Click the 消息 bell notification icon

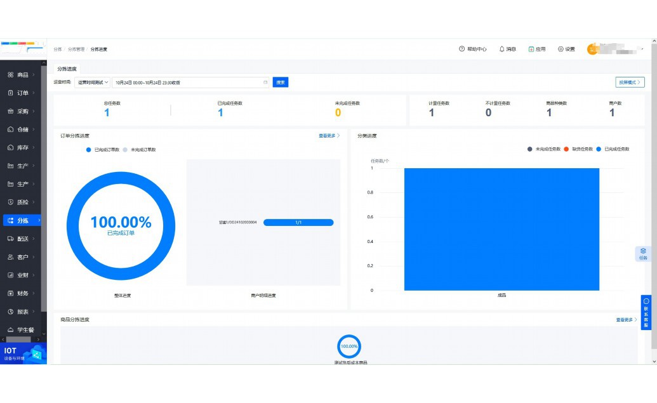pyautogui.click(x=502, y=49)
